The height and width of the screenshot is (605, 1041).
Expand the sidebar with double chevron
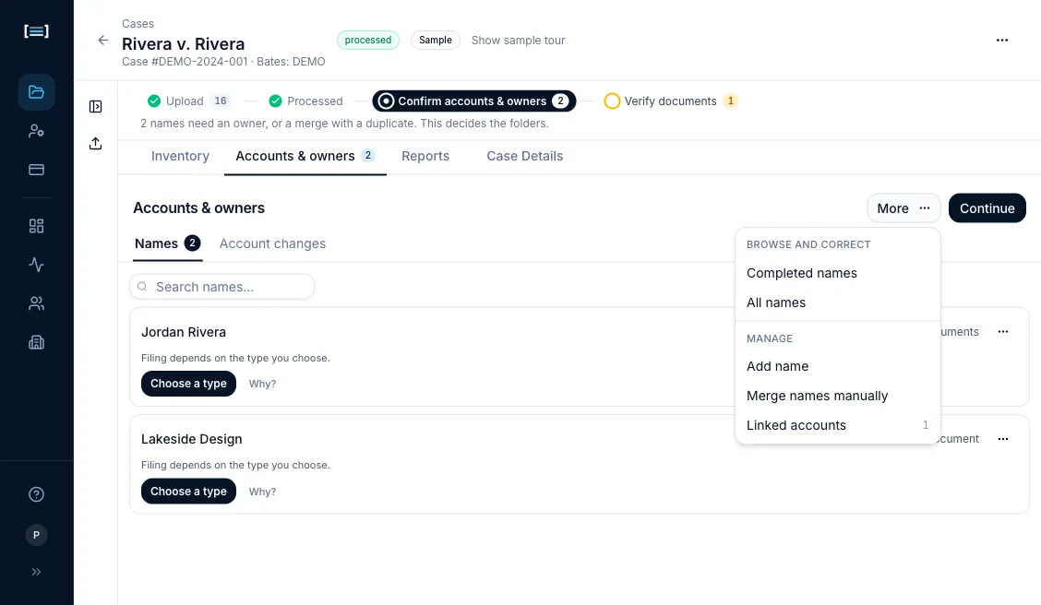(37, 572)
